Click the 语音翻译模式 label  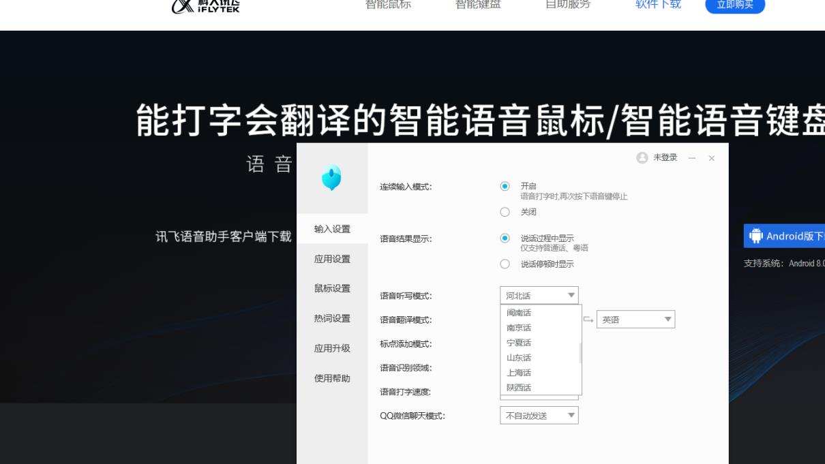pyautogui.click(x=406, y=320)
